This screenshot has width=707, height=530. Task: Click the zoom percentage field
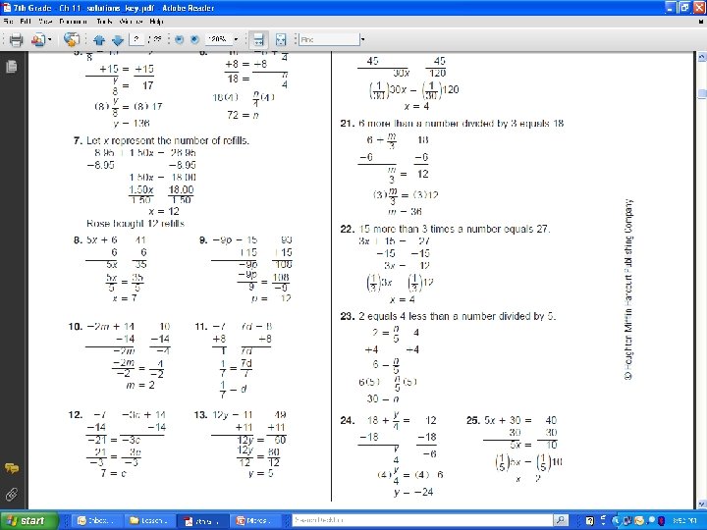(218, 39)
